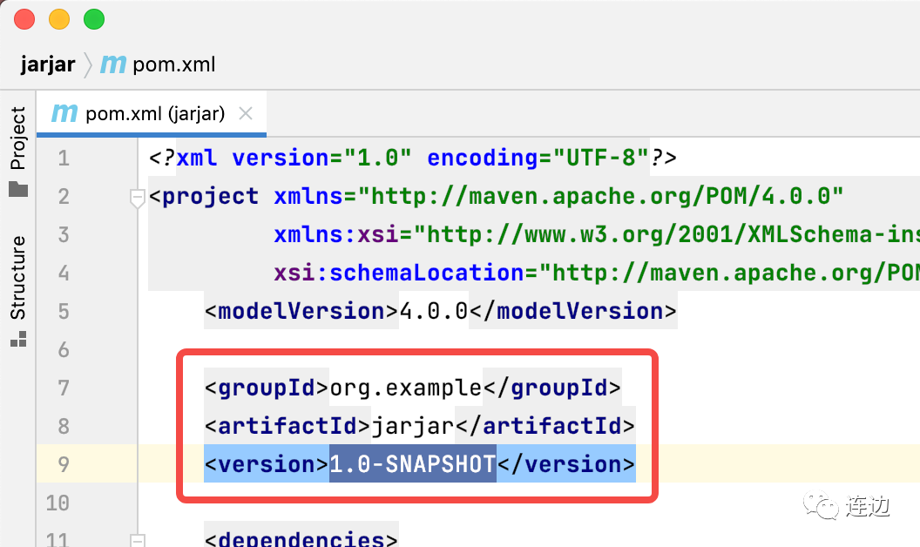Click the selected 1.0-SNAPSHOT version text
The width and height of the screenshot is (920, 547).
[x=412, y=464]
